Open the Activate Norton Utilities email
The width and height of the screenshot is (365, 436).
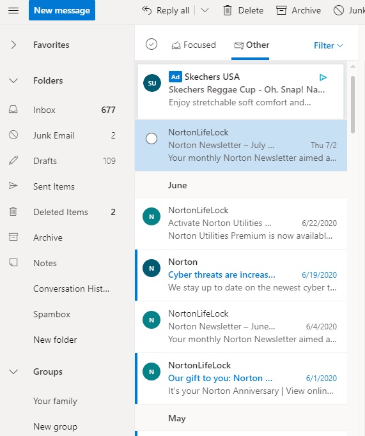(241, 223)
